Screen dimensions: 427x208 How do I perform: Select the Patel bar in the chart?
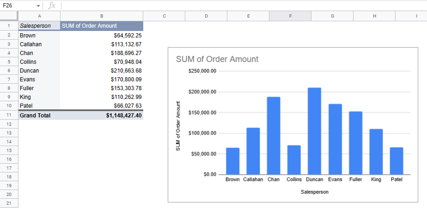tap(396, 160)
